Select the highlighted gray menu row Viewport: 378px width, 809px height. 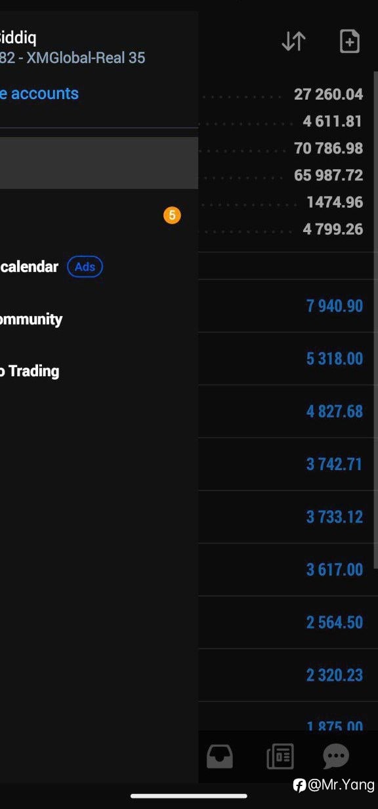(99, 163)
